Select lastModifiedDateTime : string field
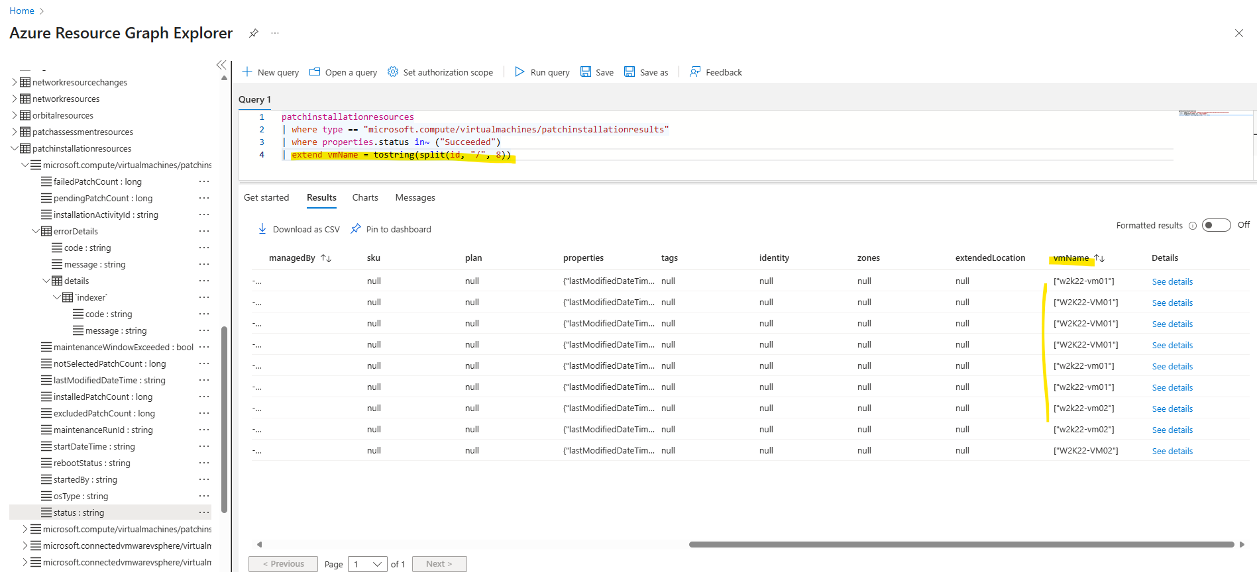This screenshot has width=1257, height=572. point(109,380)
